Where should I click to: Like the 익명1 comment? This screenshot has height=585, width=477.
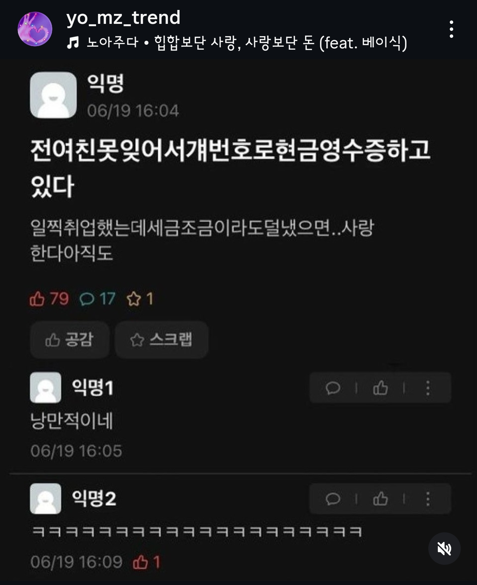tap(380, 388)
